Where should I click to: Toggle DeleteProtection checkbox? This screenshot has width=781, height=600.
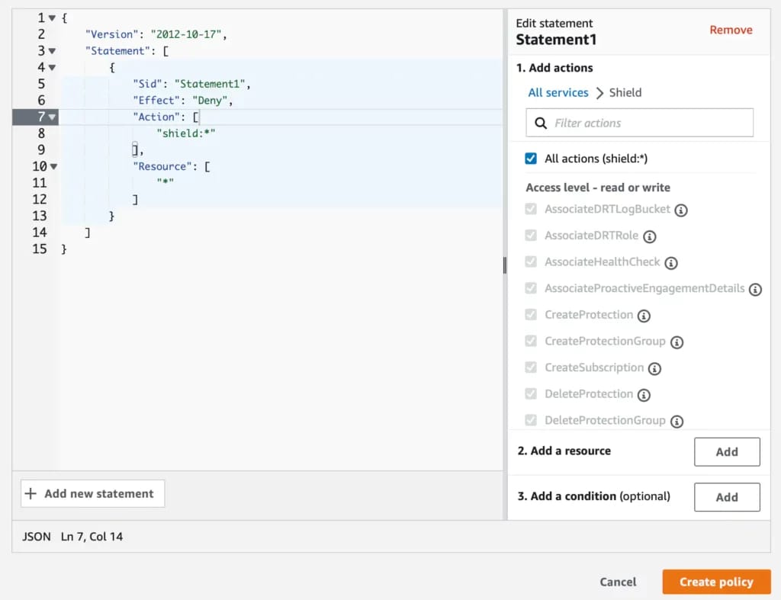click(x=531, y=394)
